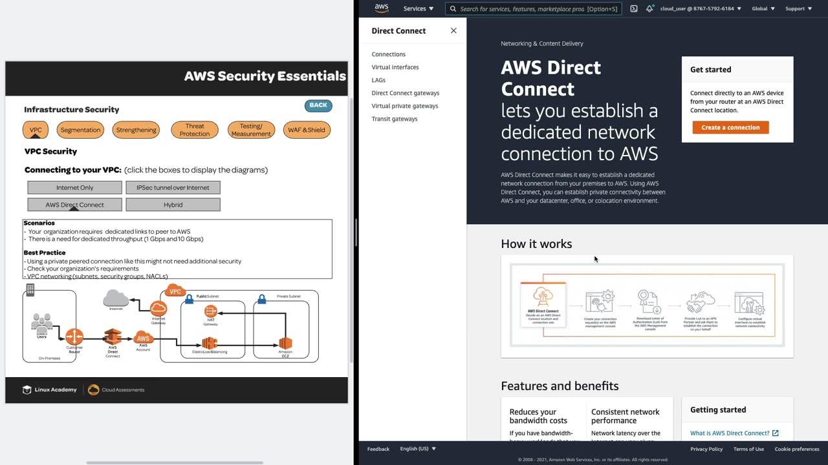Screen dimensions: 828x465
Task: Open Connections in Direct Connect sidebar
Action: pyautogui.click(x=388, y=54)
